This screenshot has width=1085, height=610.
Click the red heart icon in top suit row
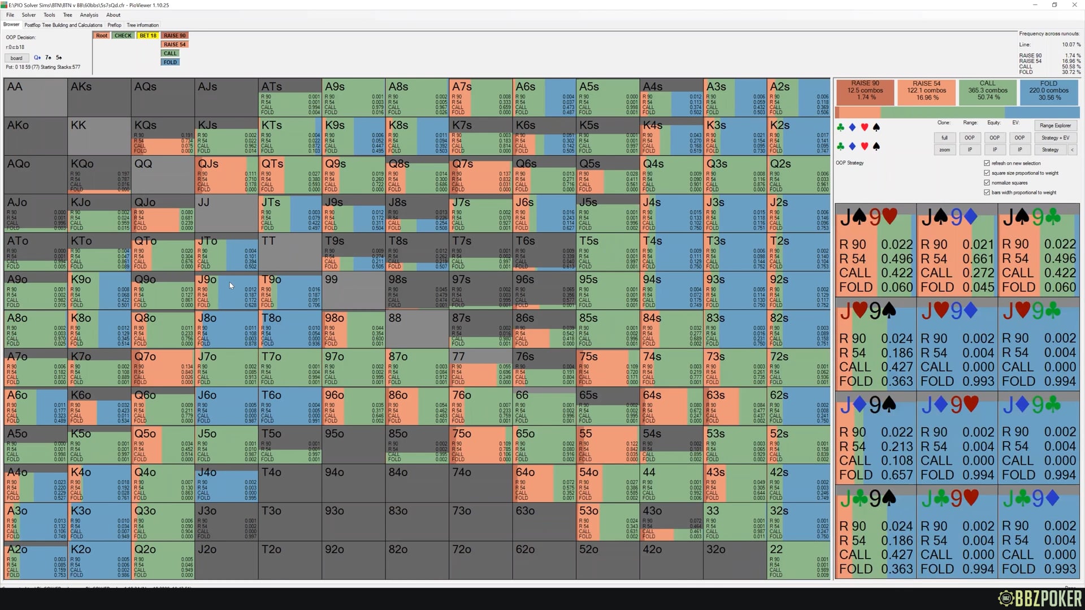(x=864, y=128)
